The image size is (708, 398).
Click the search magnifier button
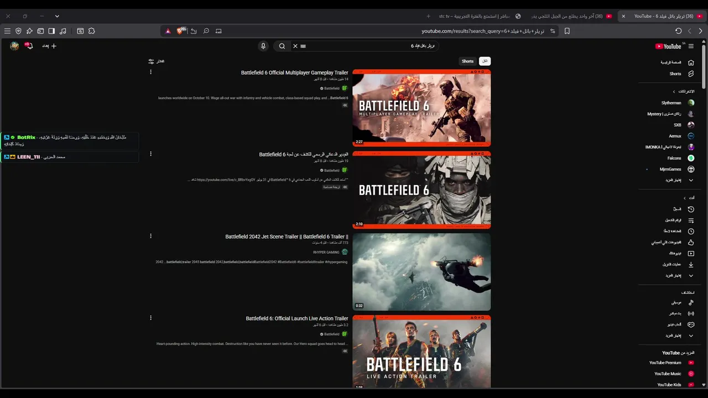pyautogui.click(x=282, y=46)
